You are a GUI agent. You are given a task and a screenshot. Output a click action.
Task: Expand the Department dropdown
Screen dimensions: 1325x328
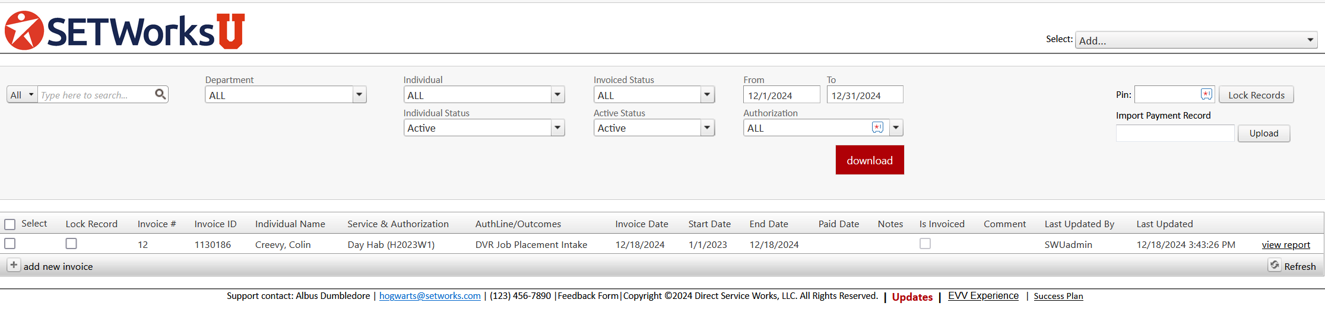coord(359,95)
